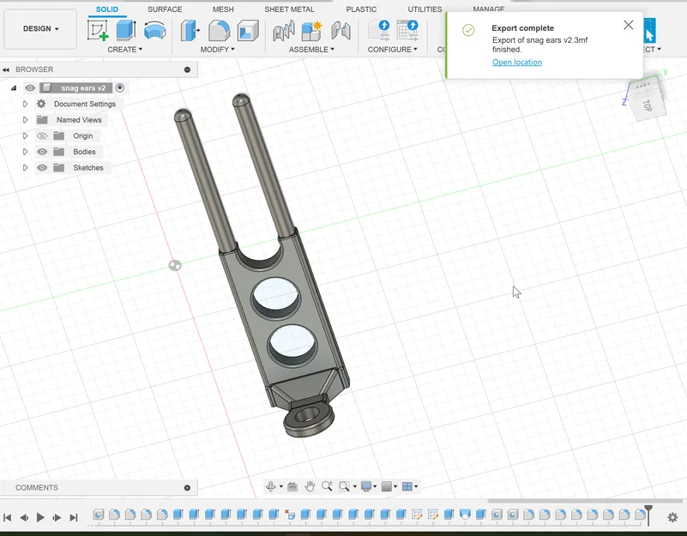The height and width of the screenshot is (536, 687).
Task: Open the Joint tool in Assemble
Action: point(283,31)
